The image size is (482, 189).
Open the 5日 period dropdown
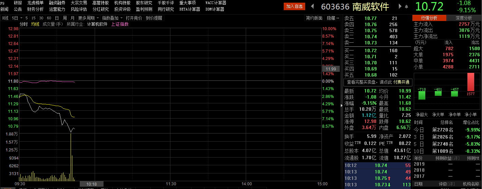tap(17, 18)
